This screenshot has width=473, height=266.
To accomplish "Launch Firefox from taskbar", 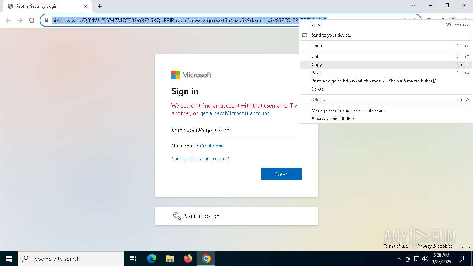I will (188, 259).
